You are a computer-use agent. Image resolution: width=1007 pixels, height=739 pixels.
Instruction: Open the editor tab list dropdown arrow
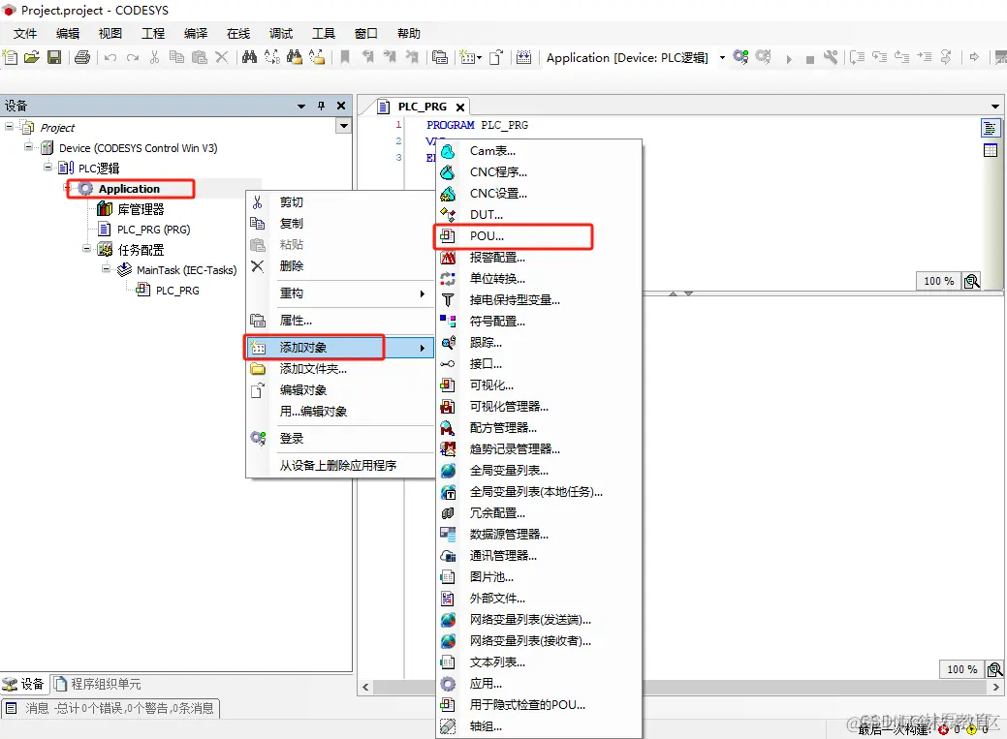pos(995,106)
